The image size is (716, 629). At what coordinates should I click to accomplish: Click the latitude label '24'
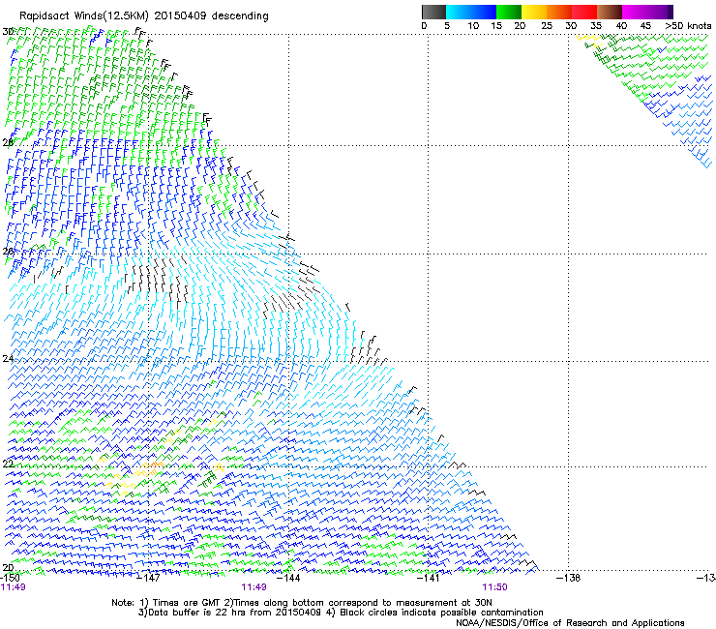(x=8, y=359)
